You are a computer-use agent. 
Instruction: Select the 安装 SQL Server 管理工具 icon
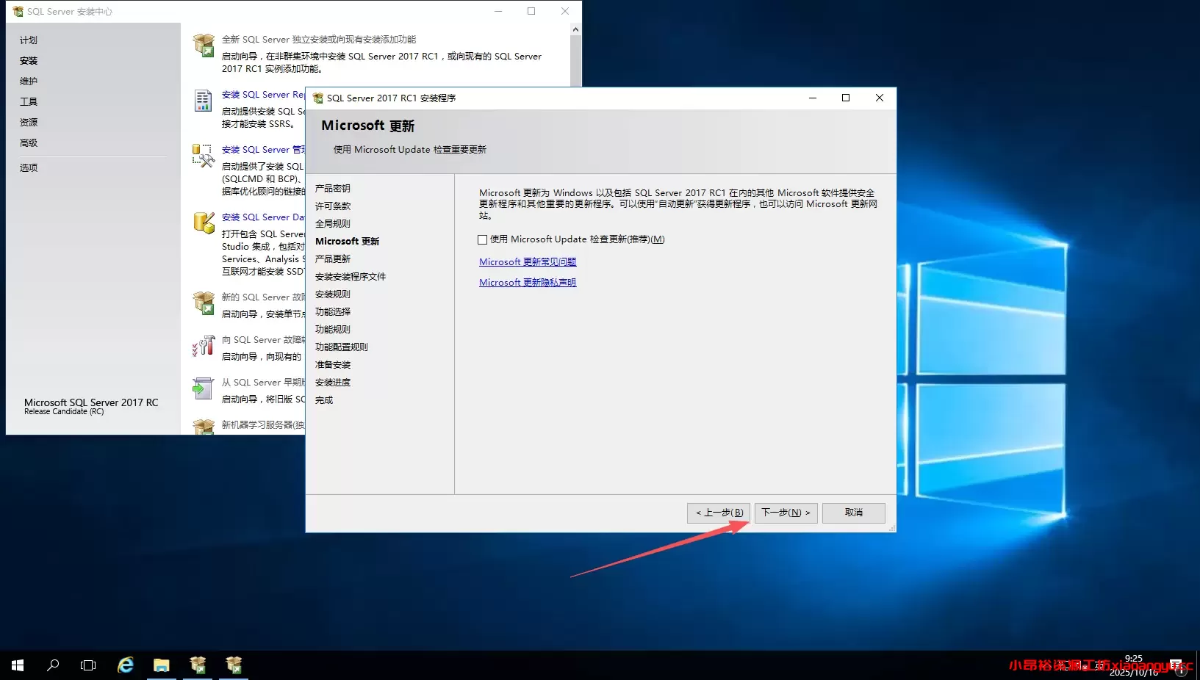click(204, 156)
